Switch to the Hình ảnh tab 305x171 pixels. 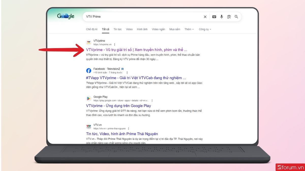[142, 29]
